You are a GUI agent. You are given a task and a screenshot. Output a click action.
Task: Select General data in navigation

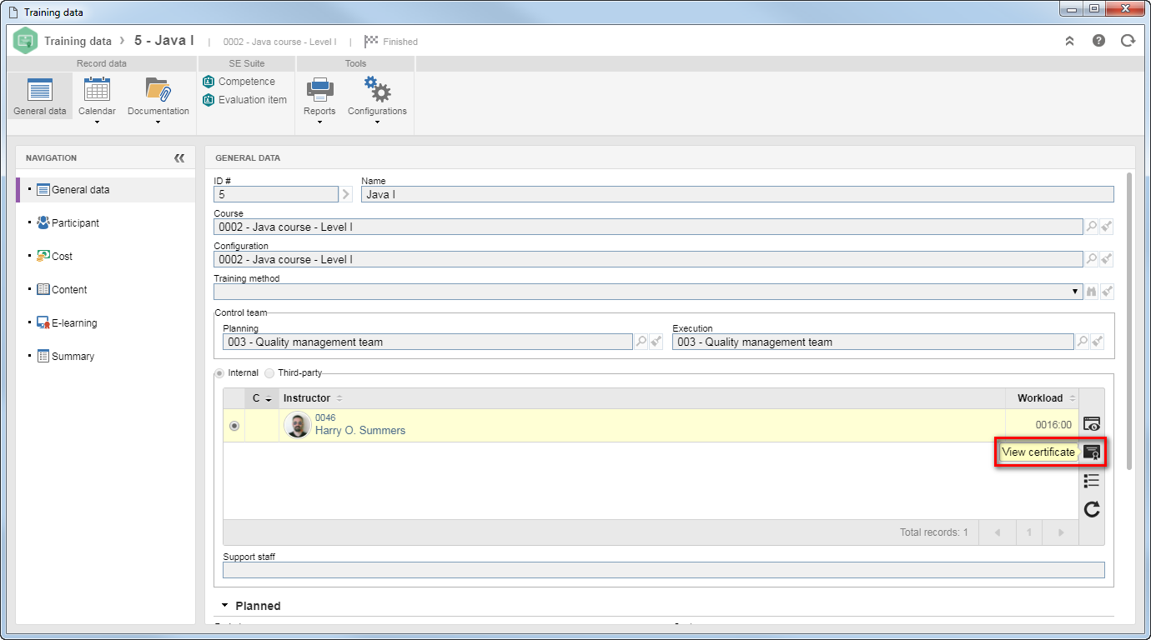coord(105,190)
